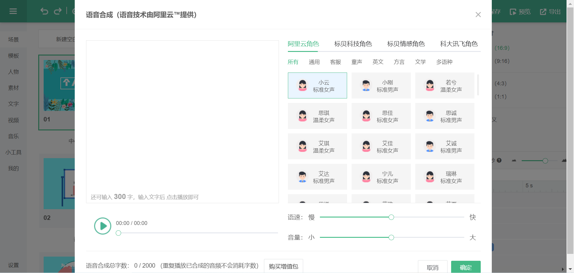Show 方言 dialect voices
Image resolution: width=574 pixels, height=273 pixels.
399,62
